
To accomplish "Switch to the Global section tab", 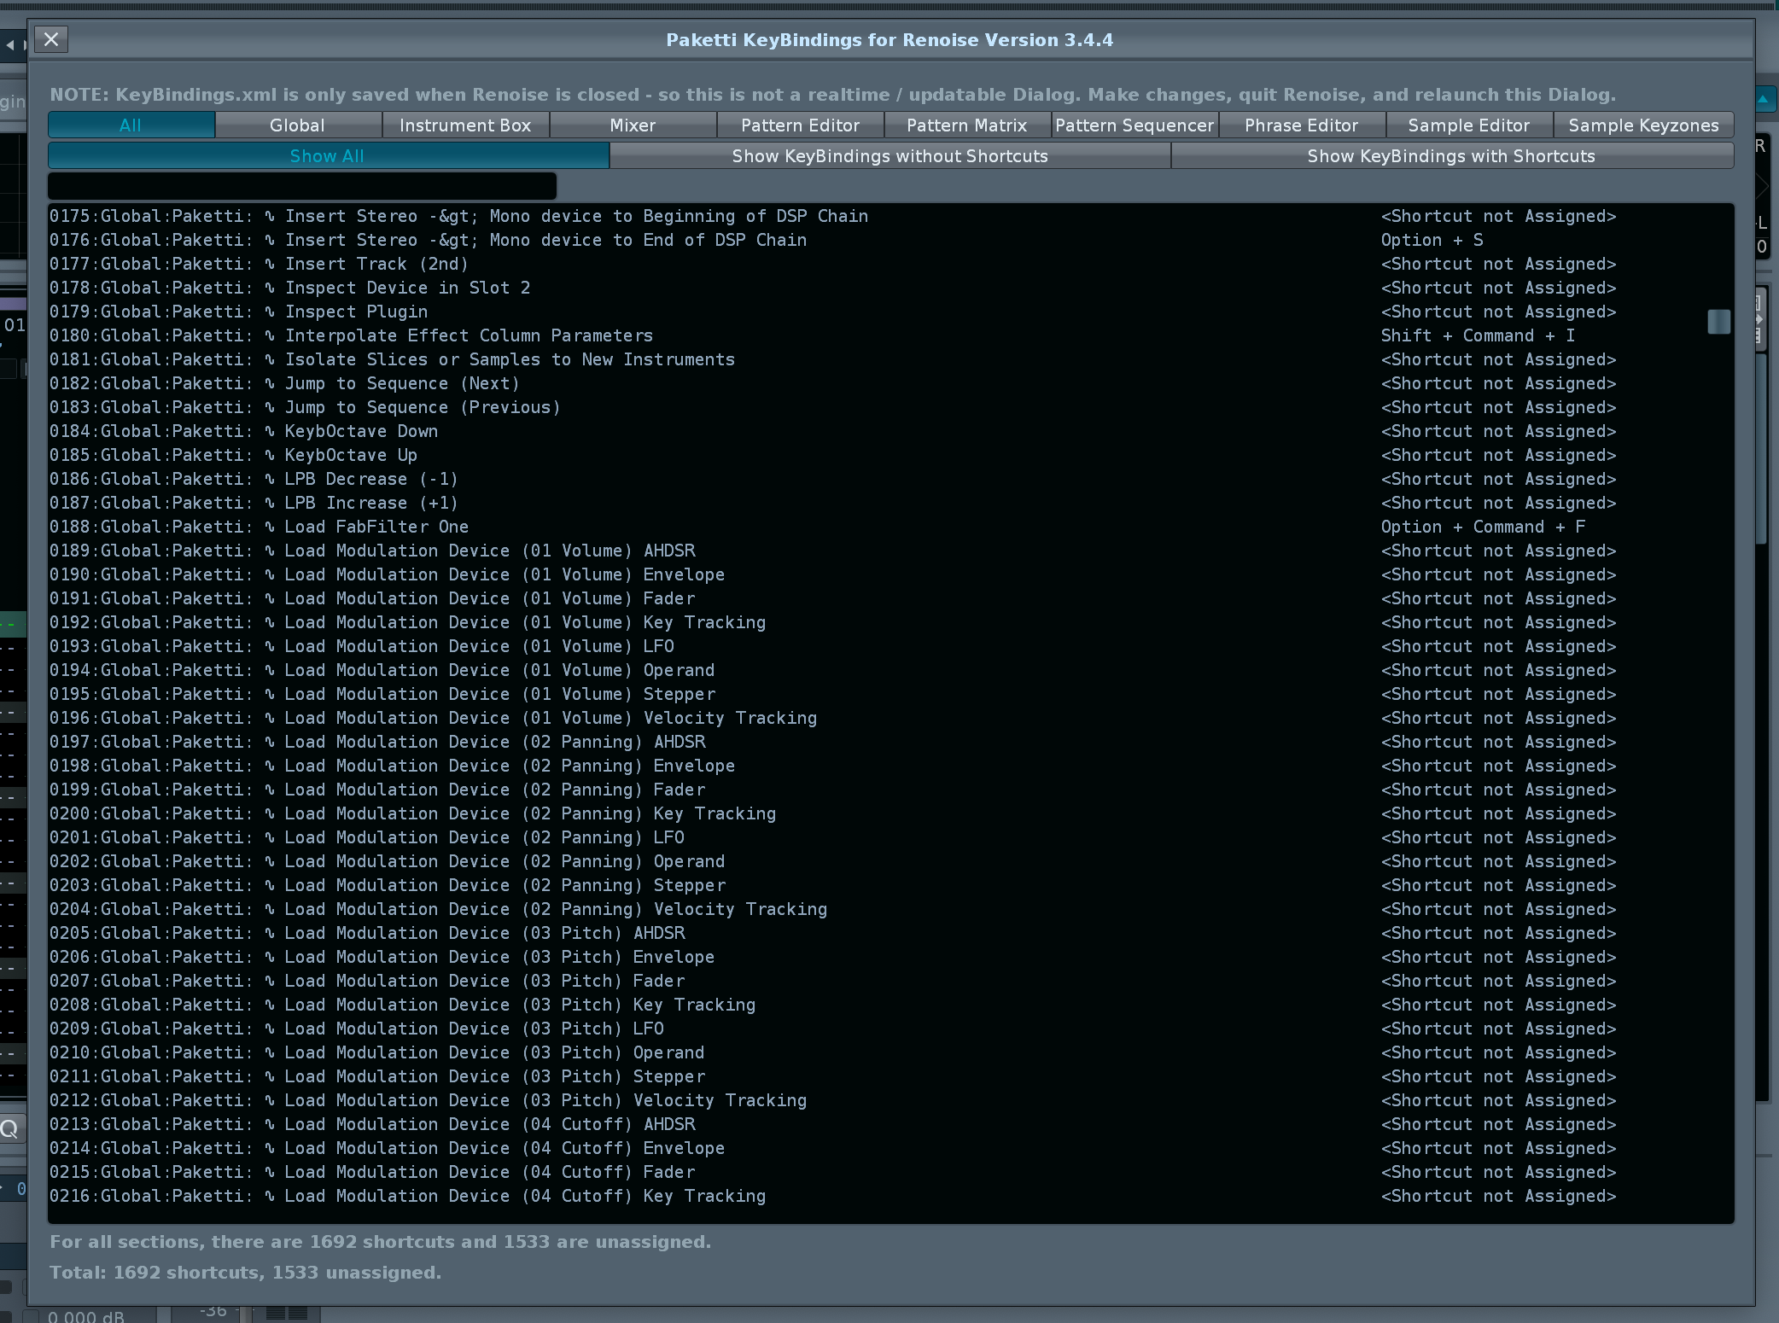I will 297,125.
